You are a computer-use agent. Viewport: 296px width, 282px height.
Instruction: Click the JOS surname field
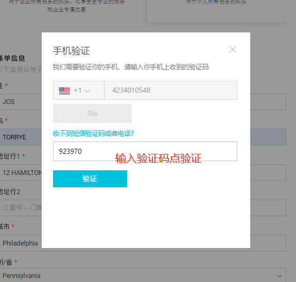[x=21, y=102]
